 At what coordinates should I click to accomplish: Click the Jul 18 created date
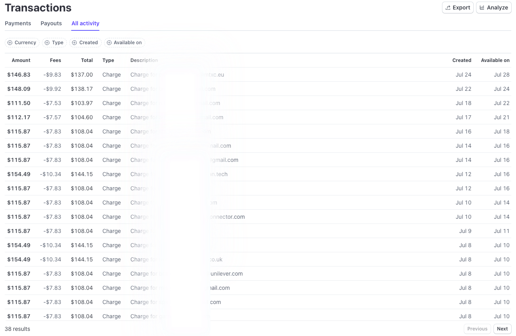click(x=463, y=103)
